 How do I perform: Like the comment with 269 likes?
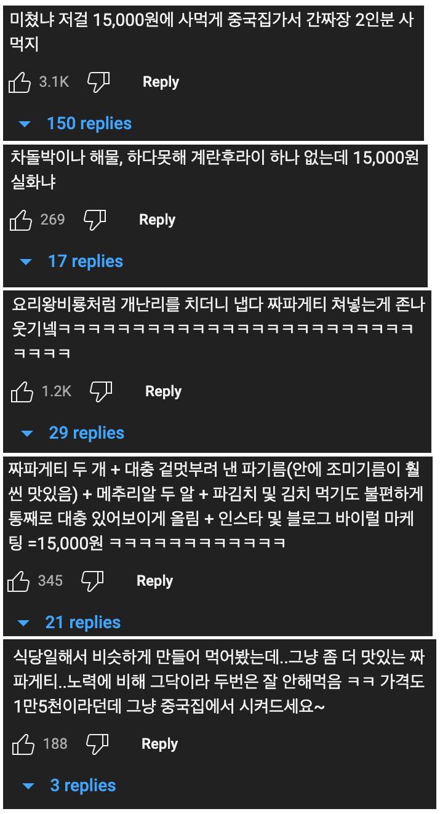[21, 220]
